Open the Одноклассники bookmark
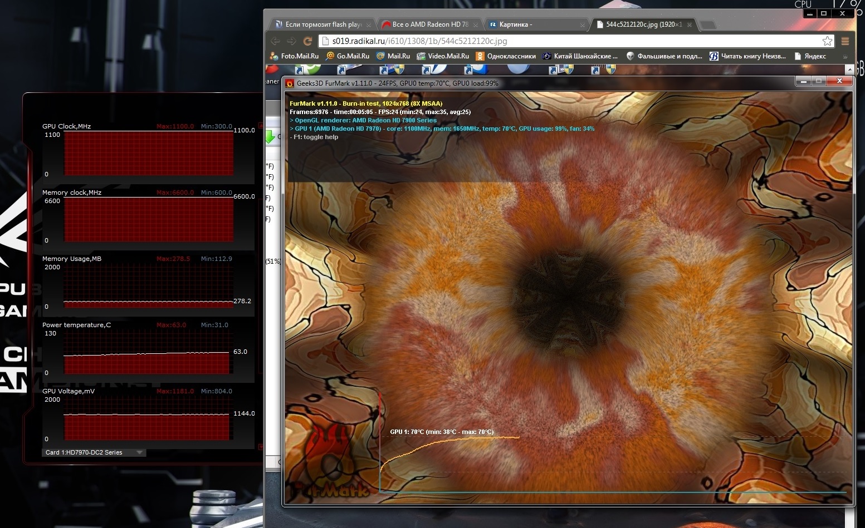The height and width of the screenshot is (528, 865). [x=506, y=56]
